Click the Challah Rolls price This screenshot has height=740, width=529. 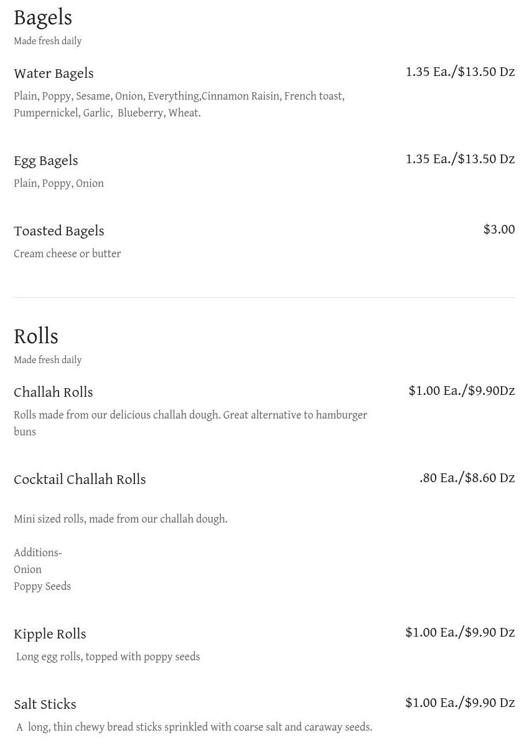(461, 391)
